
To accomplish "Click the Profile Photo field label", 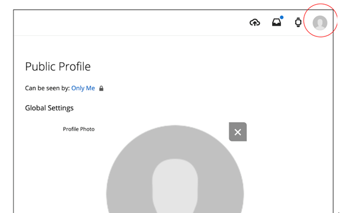I will pos(79,129).
